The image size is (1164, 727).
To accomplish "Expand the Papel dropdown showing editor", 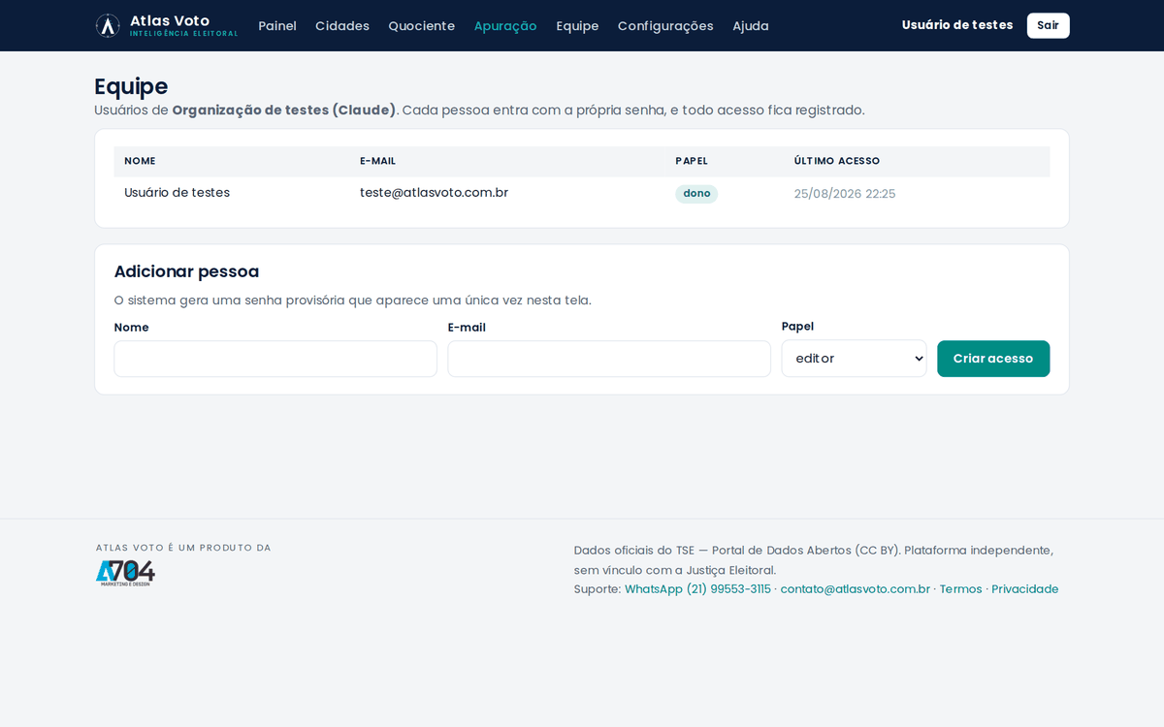I will [x=855, y=359].
